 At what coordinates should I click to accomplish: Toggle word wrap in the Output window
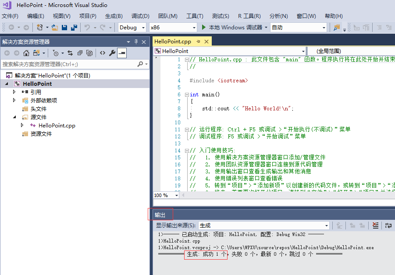[388, 226]
